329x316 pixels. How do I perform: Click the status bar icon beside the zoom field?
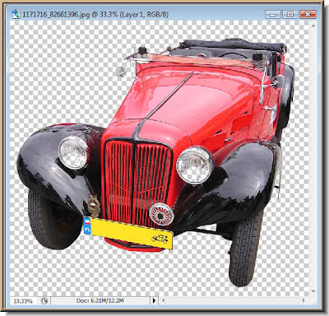click(44, 301)
